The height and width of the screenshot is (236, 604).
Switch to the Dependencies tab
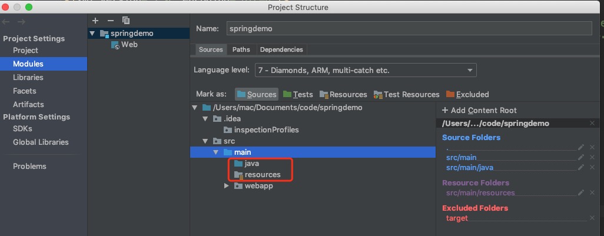pos(281,49)
